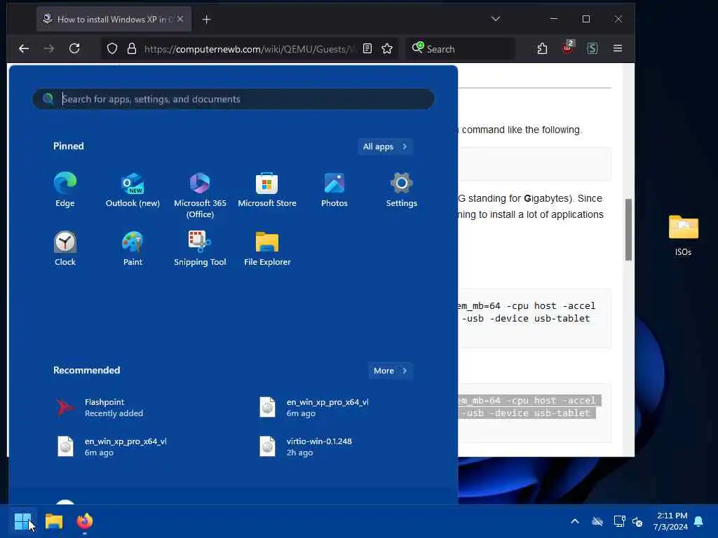
Task: Reload the current Firefox page
Action: (74, 48)
